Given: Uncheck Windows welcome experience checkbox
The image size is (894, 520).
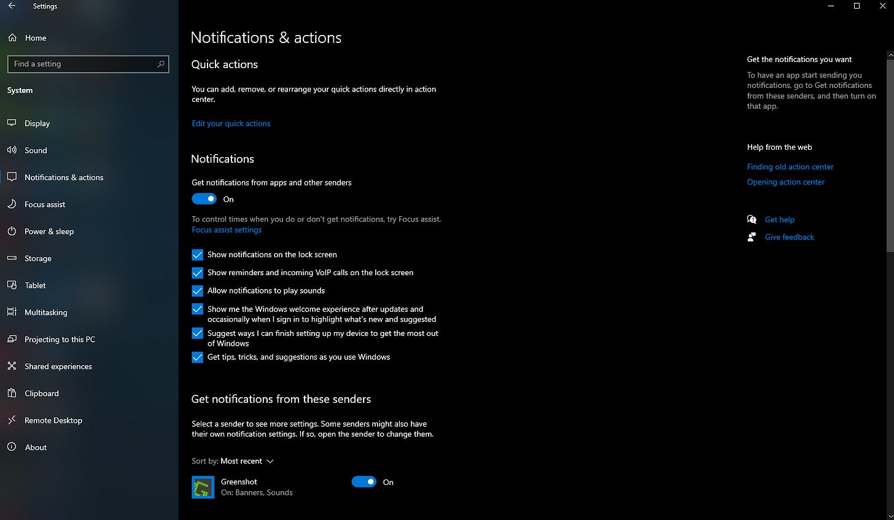Looking at the screenshot, I should coord(197,309).
